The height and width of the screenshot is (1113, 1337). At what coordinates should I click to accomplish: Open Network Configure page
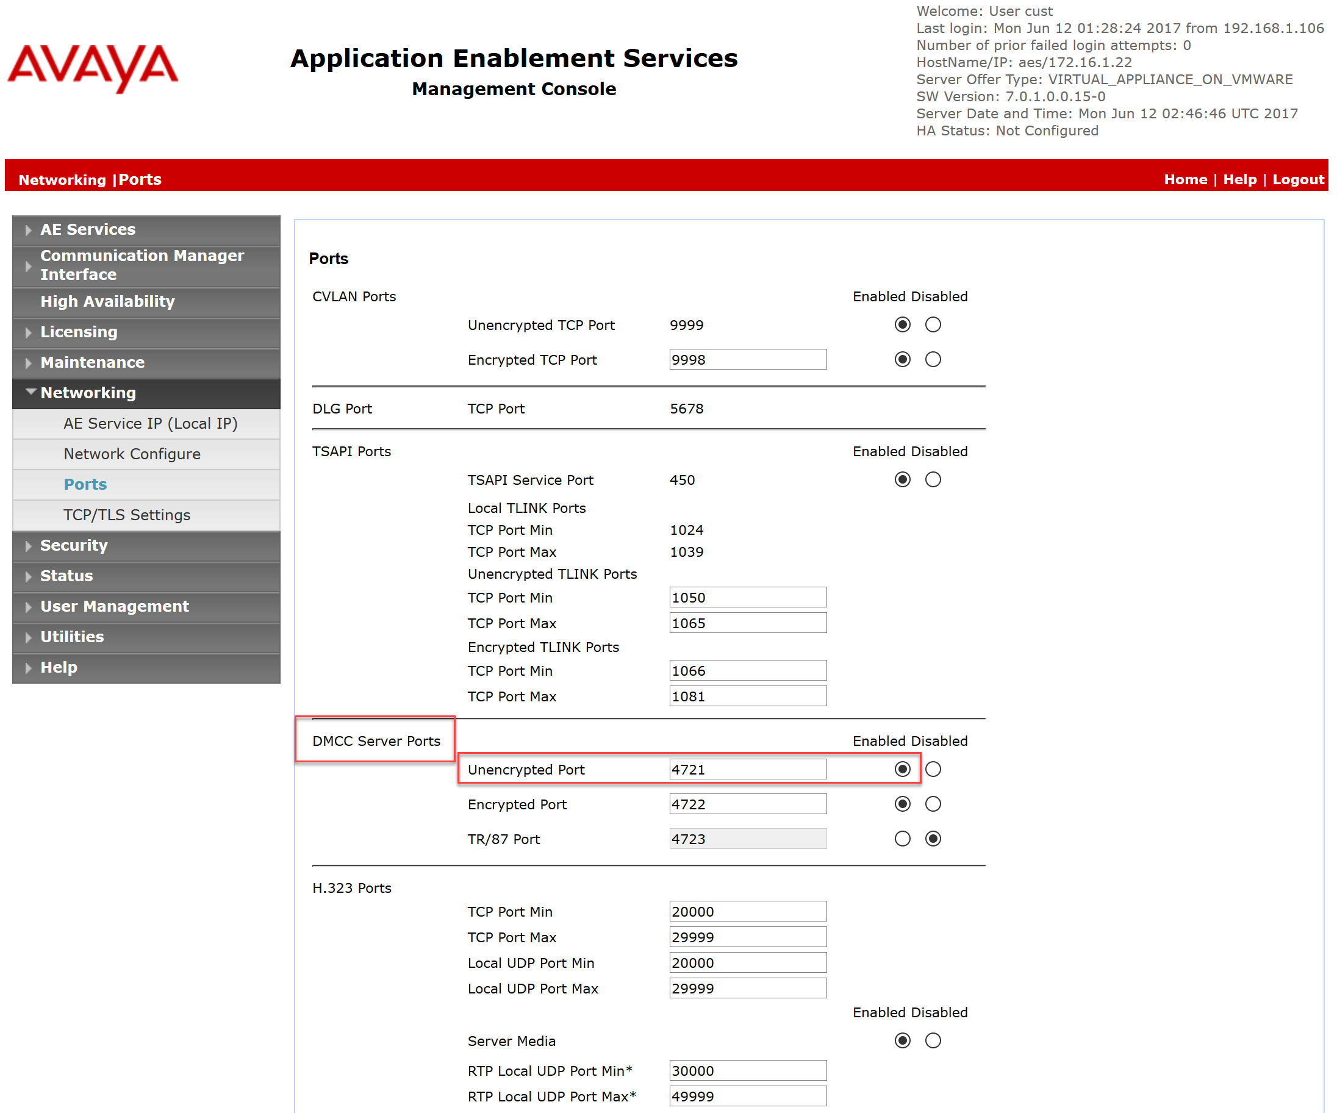[132, 454]
